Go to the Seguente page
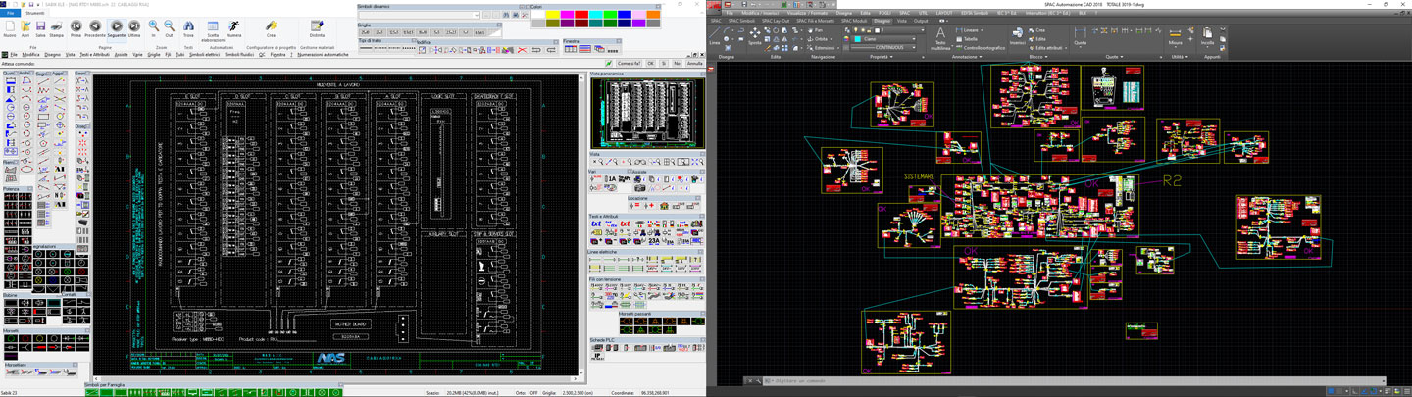The height and width of the screenshot is (397, 1412). point(116,26)
